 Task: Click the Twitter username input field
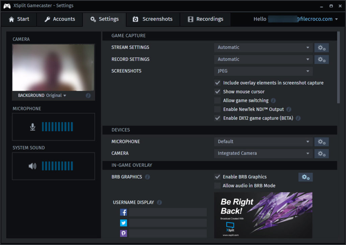168,223
